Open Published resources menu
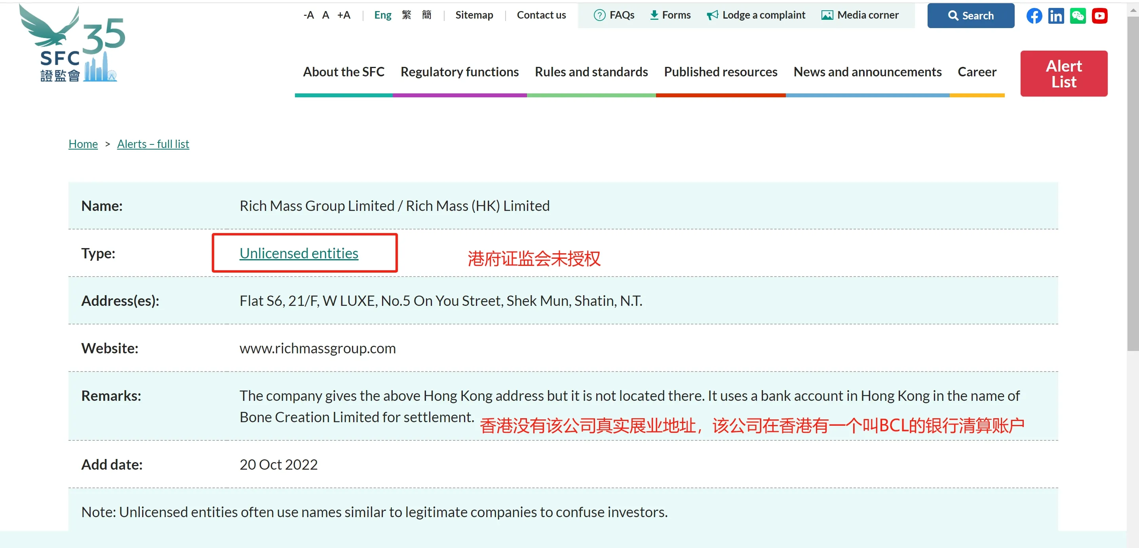The image size is (1139, 548). pos(720,72)
